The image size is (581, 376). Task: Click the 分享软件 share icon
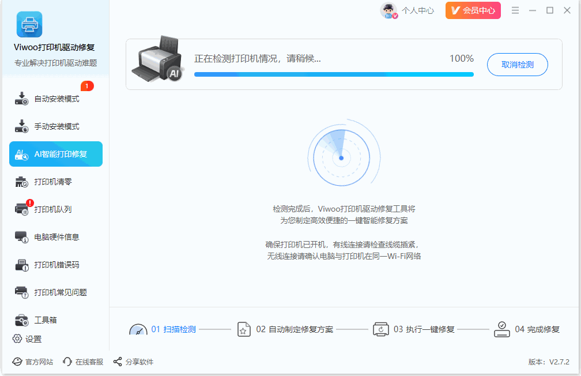[x=118, y=362]
